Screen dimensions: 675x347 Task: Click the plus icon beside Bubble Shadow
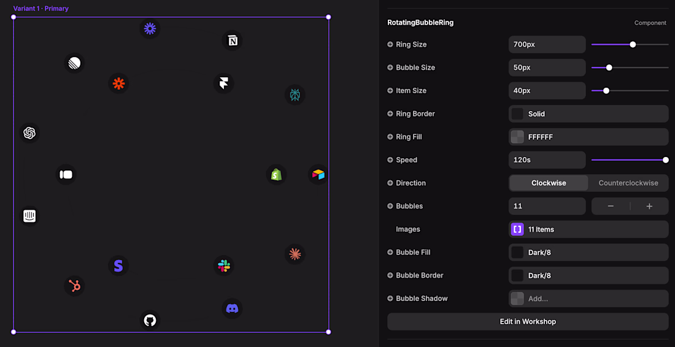pyautogui.click(x=390, y=299)
